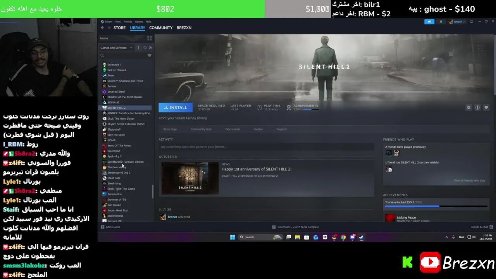Open the Help menu
Viewport: 496px width, 279px height.
(x=148, y=22)
